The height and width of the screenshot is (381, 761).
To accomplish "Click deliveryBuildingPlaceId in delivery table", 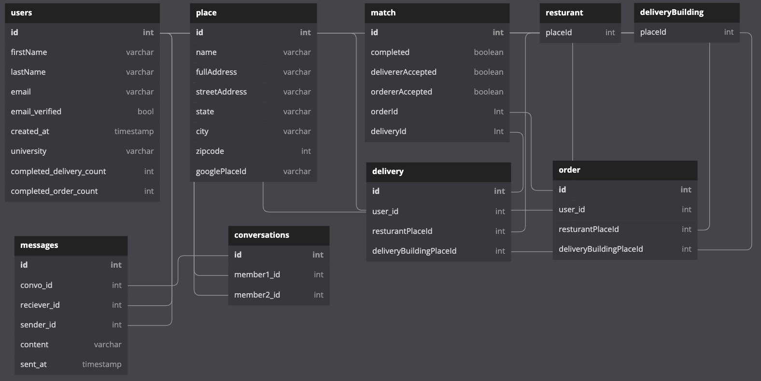I will coord(438,251).
